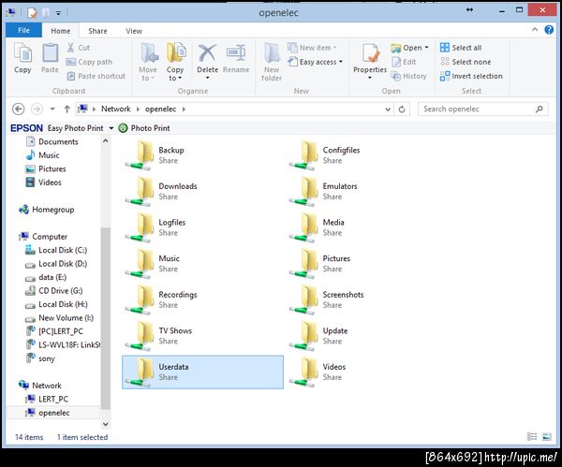Click the History icon in the ribbon
This screenshot has width=562, height=467.
396,76
